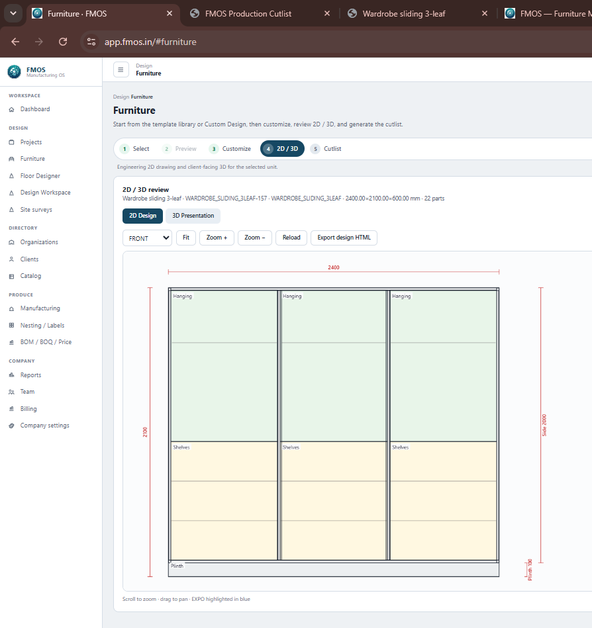Click the Nesting / Labels grid icon
This screenshot has width=592, height=628.
coord(12,325)
